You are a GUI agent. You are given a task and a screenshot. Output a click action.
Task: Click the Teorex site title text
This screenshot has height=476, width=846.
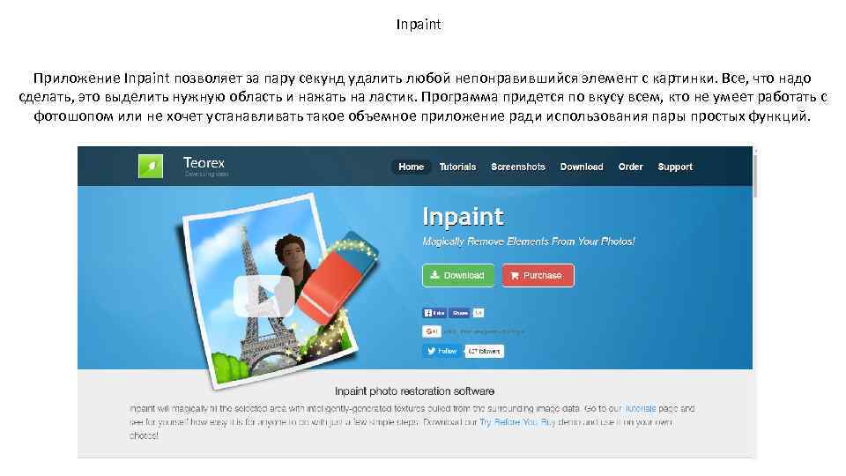click(x=204, y=162)
